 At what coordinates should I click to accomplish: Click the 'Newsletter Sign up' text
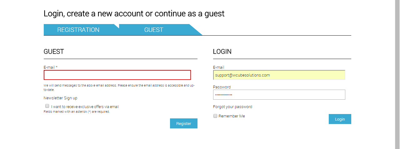[x=61, y=98]
